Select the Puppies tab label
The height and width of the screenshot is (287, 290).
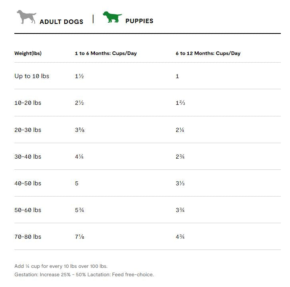[x=139, y=21]
